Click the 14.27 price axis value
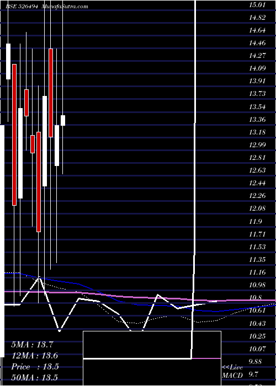Screen dimensions: 276x386 (257, 56)
